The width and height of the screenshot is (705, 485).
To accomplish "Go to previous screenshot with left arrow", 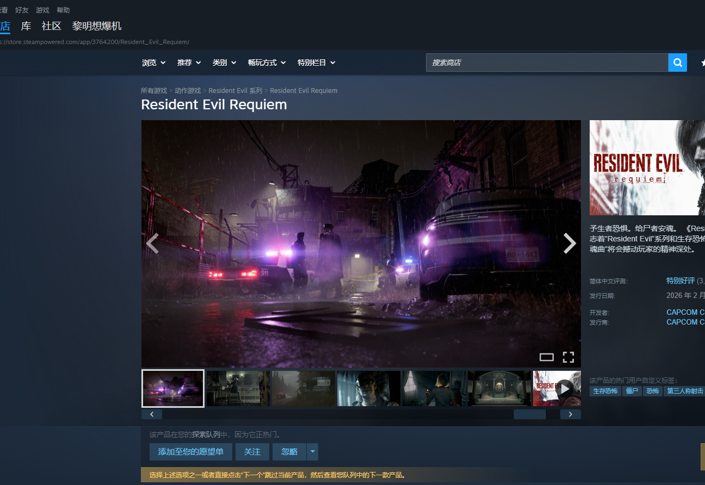I will tap(153, 244).
